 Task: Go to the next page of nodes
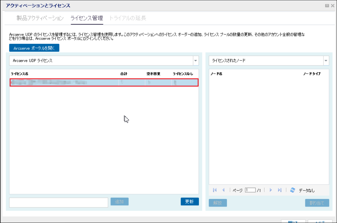coord(271,190)
